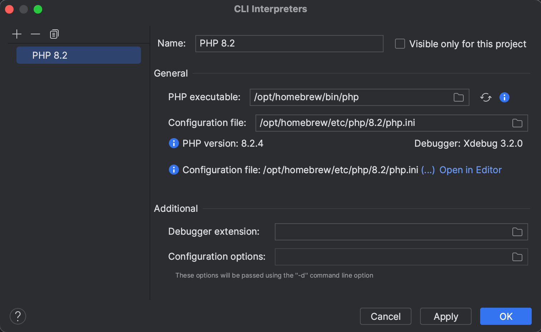Open the help for this dialog
The height and width of the screenshot is (332, 541).
pyautogui.click(x=18, y=316)
